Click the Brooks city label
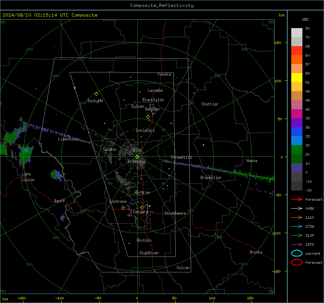Screen dimensions: 324x303 [256, 252]
